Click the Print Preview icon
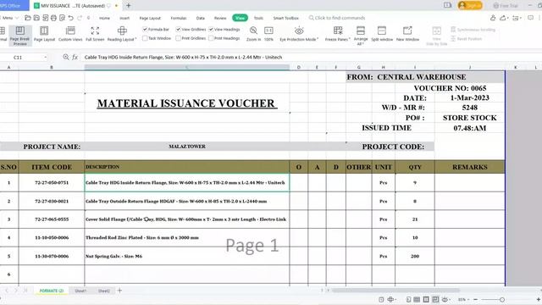 62,18
